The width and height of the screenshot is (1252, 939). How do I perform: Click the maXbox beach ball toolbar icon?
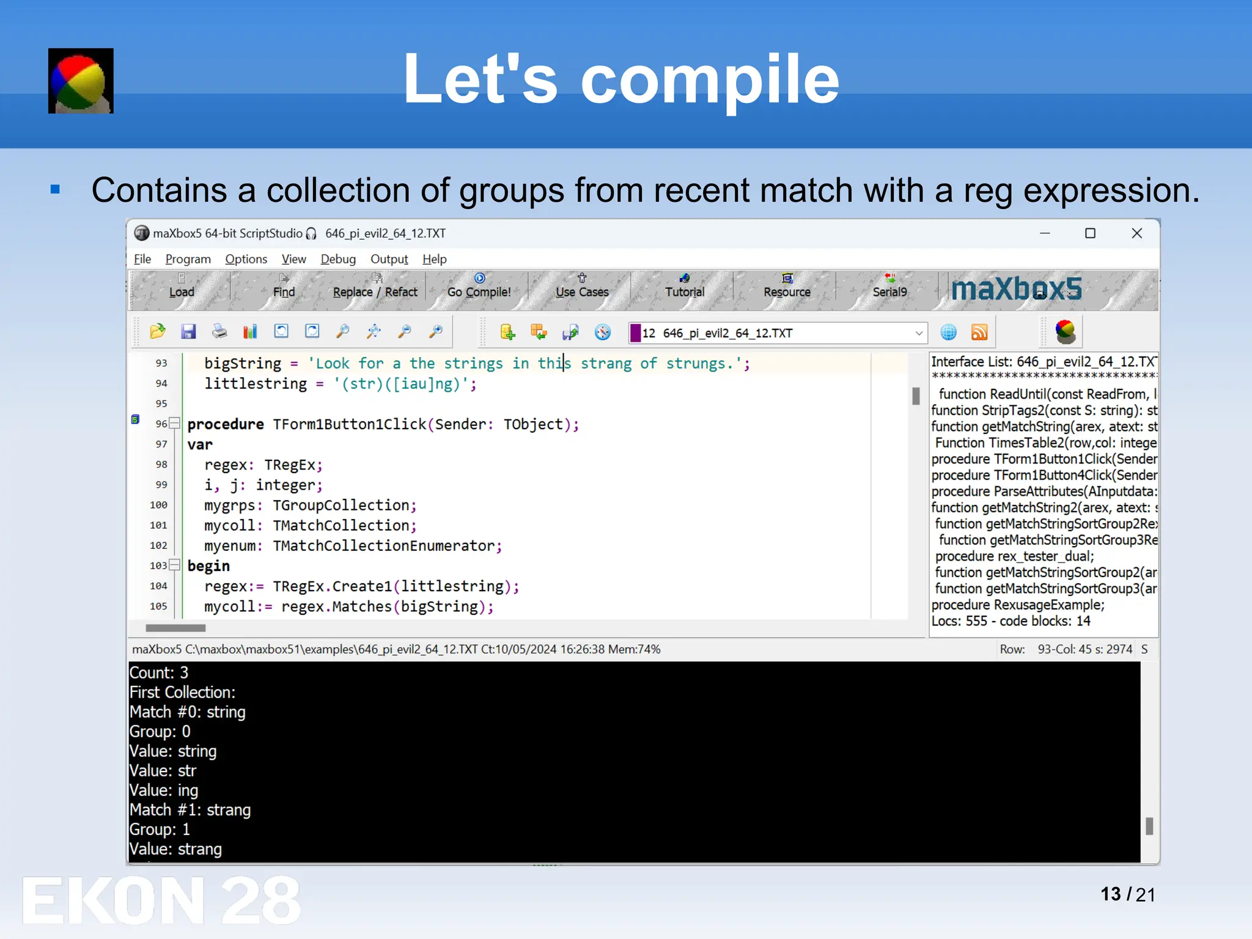[x=1066, y=331]
